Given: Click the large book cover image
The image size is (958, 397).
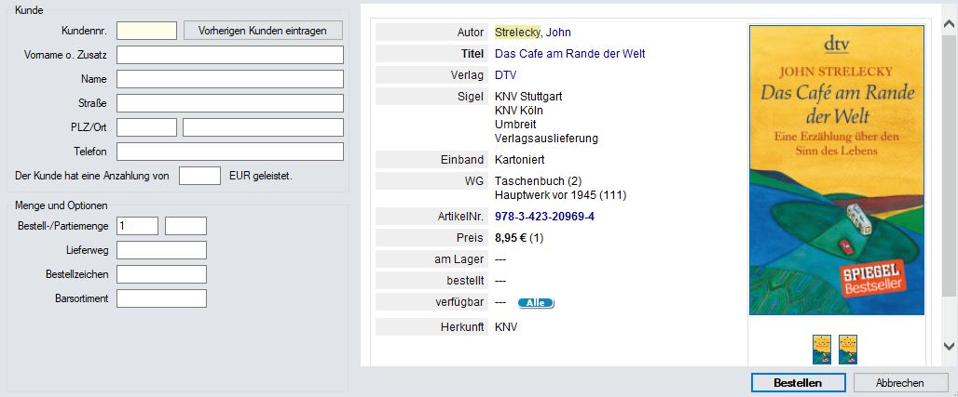Looking at the screenshot, I should tap(836, 170).
